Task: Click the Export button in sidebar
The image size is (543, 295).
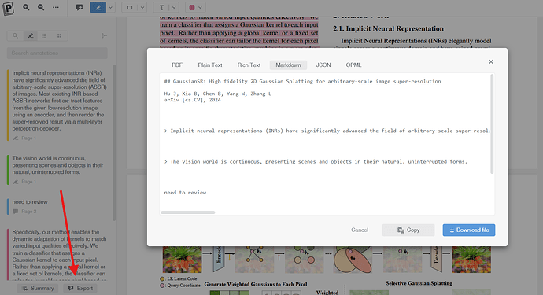Action: pyautogui.click(x=80, y=288)
